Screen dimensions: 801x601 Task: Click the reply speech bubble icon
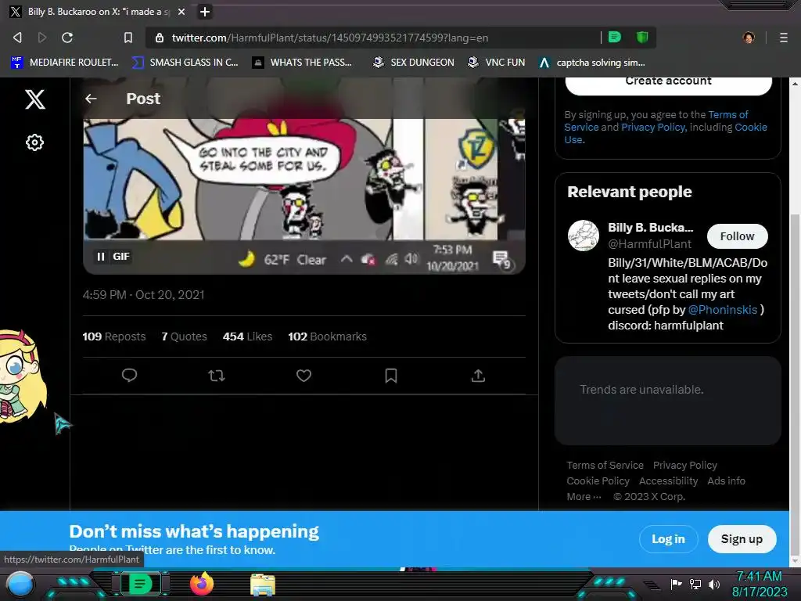point(129,376)
